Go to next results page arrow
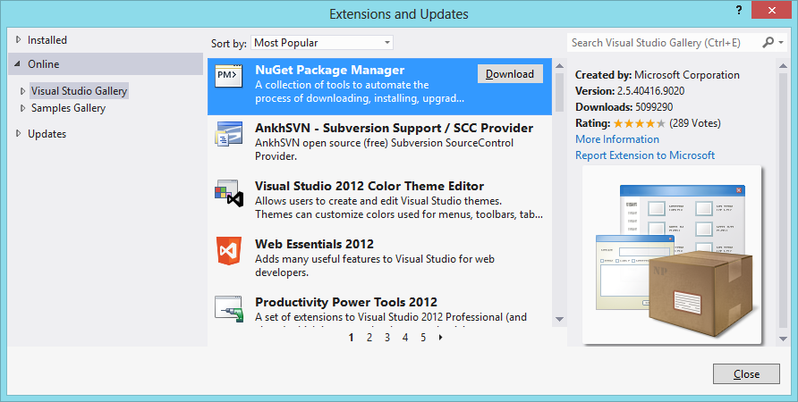798x402 pixels. point(441,338)
